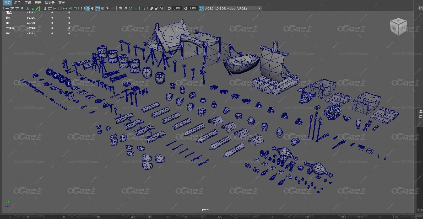Click the 顶点 count value 42311
Viewport: 423px width, 219px height.
pos(31,13)
